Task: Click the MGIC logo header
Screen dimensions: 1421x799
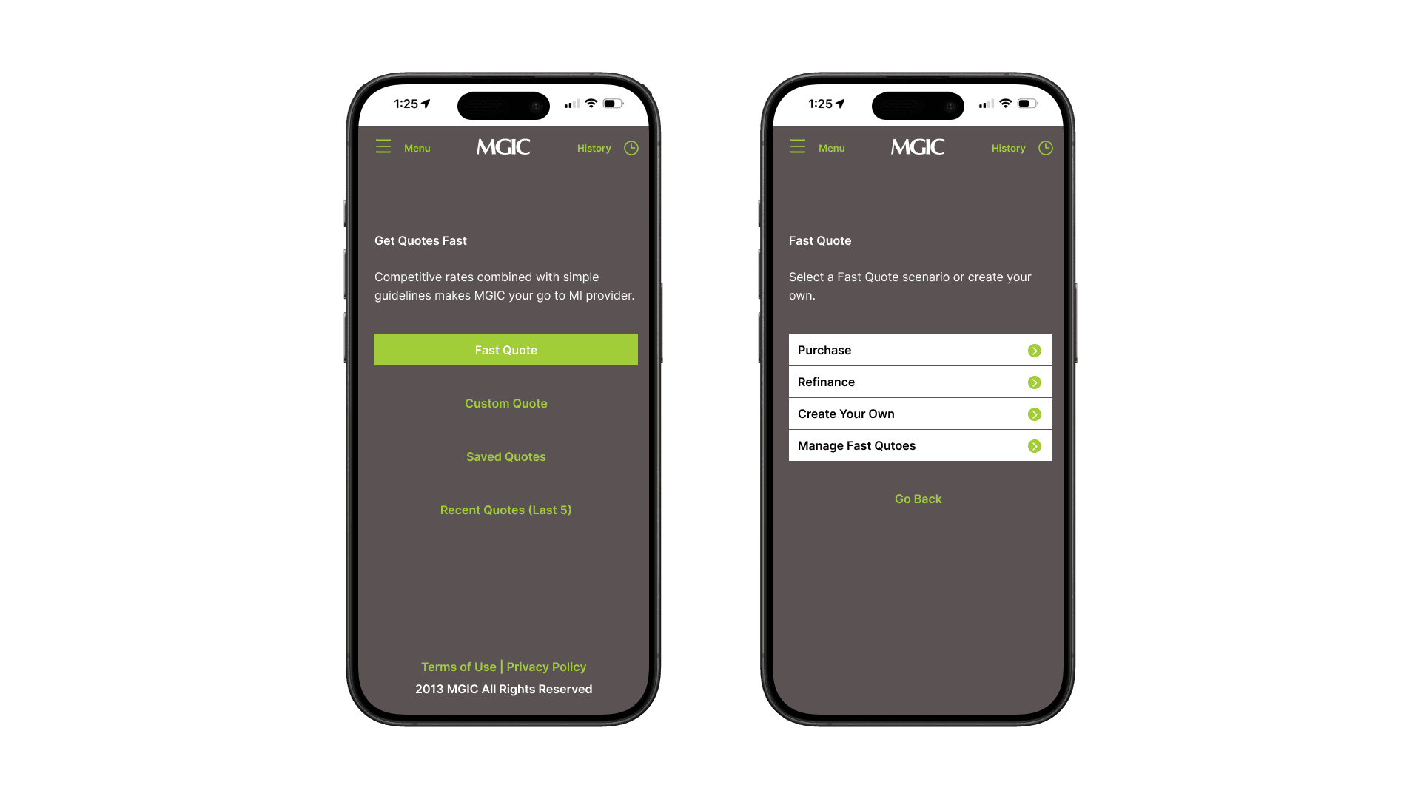Action: tap(503, 147)
